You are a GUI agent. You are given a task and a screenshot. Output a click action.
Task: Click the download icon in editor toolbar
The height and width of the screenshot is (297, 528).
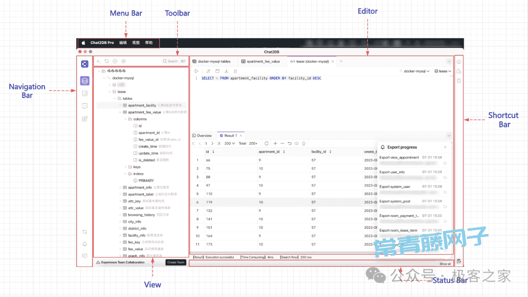226,71
